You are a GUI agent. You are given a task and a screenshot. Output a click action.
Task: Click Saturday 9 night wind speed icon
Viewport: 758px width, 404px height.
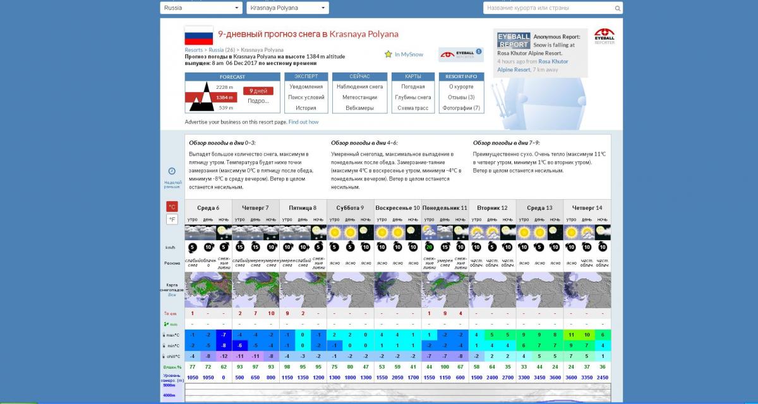(366, 247)
